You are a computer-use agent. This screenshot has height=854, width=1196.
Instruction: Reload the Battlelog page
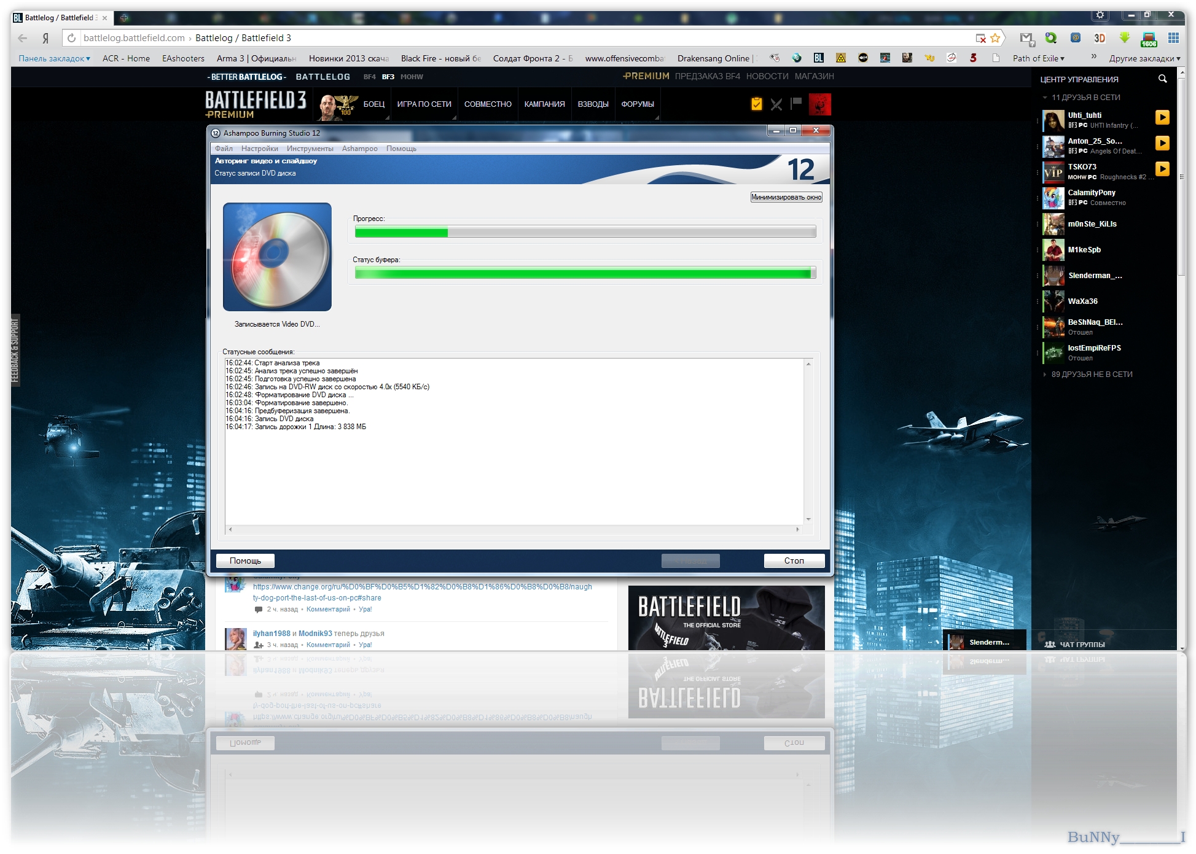tap(71, 38)
